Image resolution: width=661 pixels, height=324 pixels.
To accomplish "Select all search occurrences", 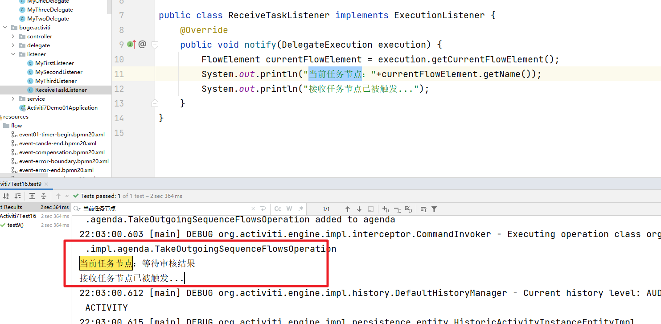I will click(409, 209).
